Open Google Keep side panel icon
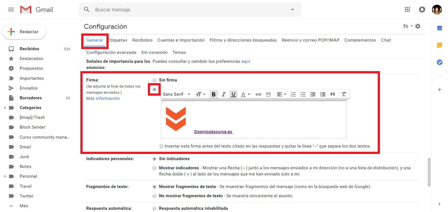Image resolution: width=448 pixels, height=212 pixels. pos(440,45)
